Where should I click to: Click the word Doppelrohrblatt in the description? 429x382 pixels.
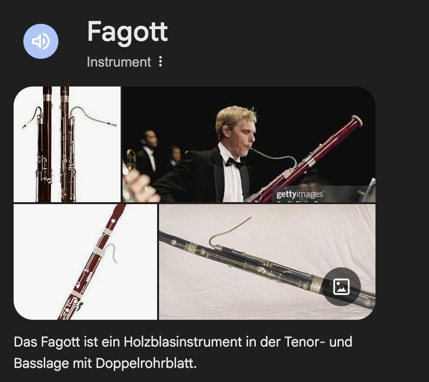tap(146, 364)
